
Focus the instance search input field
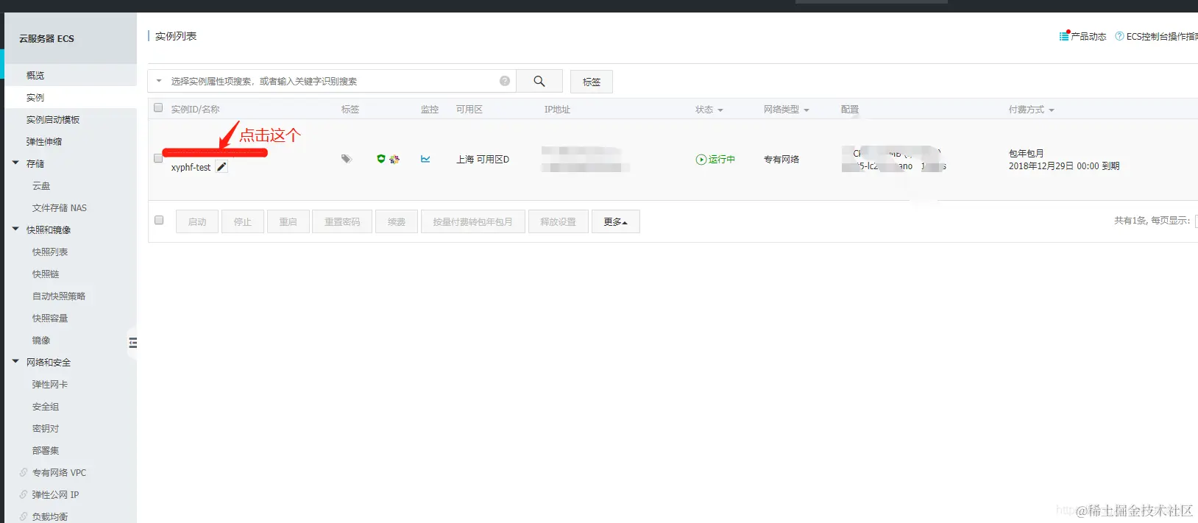[x=331, y=81]
